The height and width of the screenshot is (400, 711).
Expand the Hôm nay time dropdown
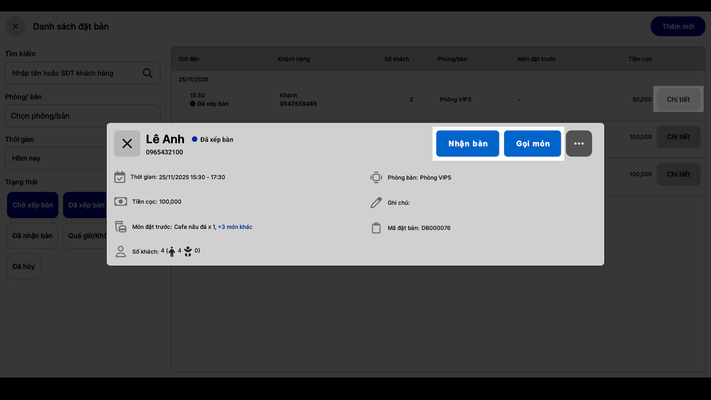[x=56, y=159]
